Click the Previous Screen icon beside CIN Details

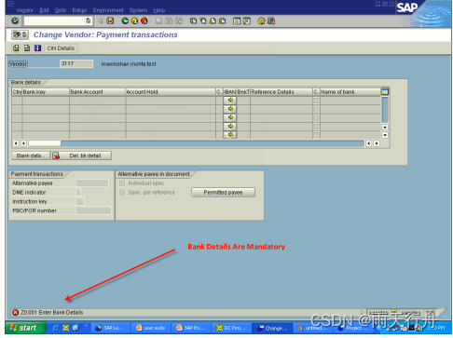tap(16, 48)
